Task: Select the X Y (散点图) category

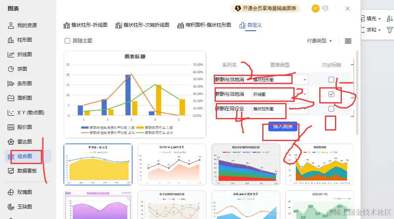Action: point(26,113)
